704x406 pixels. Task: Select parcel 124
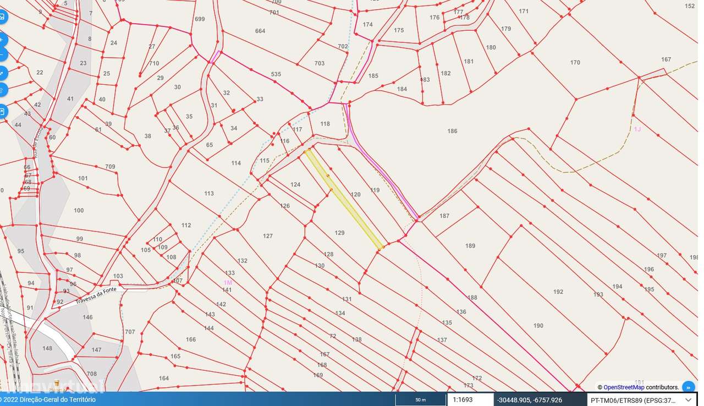coord(295,184)
